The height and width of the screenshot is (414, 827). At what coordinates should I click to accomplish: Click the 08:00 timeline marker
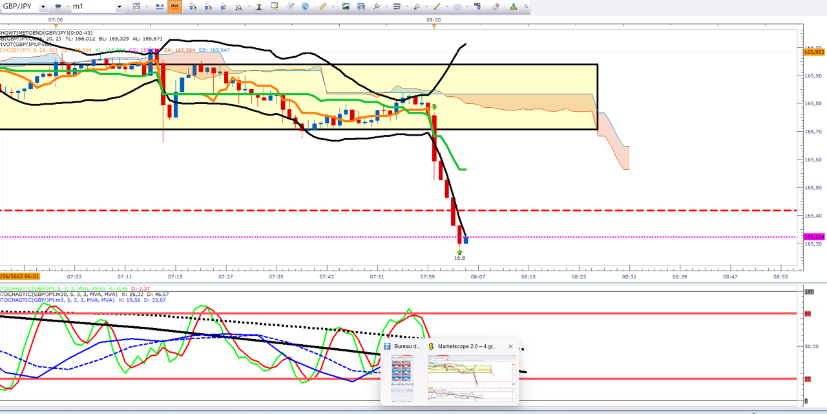(434, 20)
